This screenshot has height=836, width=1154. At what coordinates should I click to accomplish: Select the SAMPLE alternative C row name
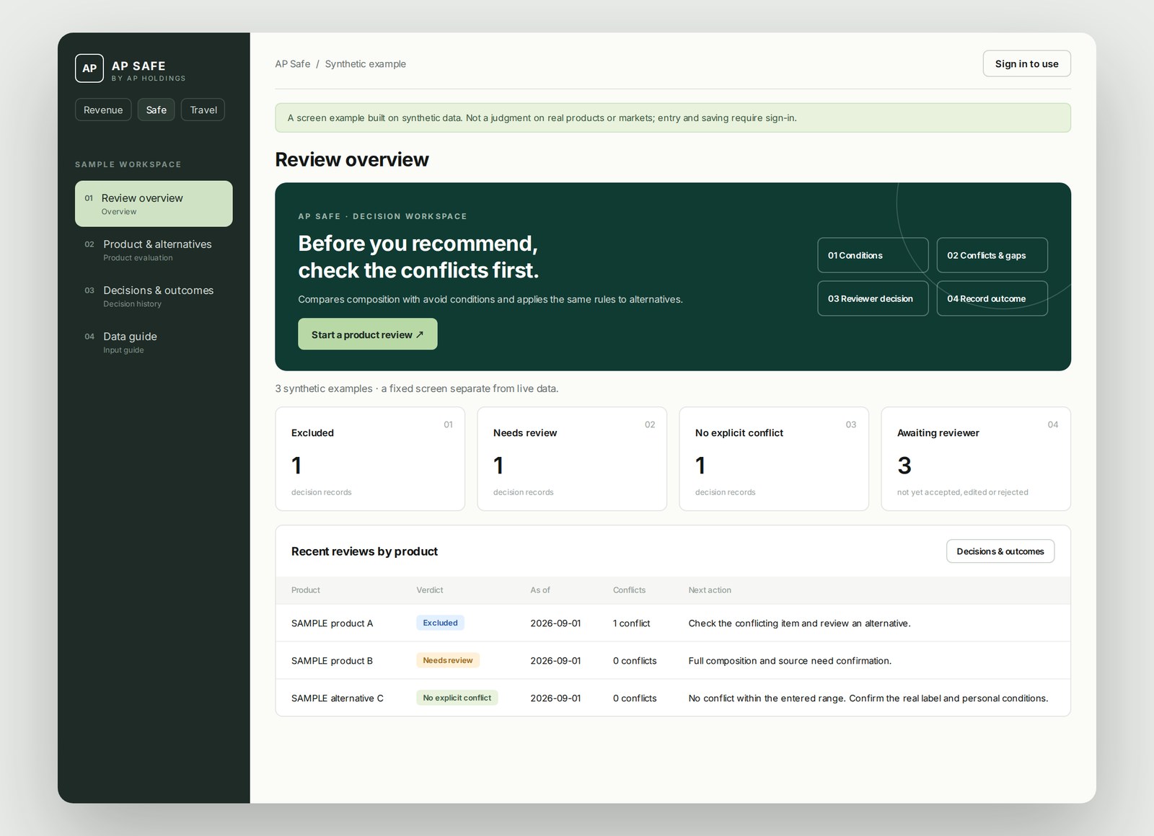tap(338, 698)
